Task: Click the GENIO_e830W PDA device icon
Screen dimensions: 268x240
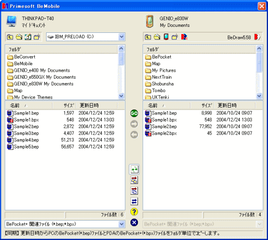Action: 150,21
